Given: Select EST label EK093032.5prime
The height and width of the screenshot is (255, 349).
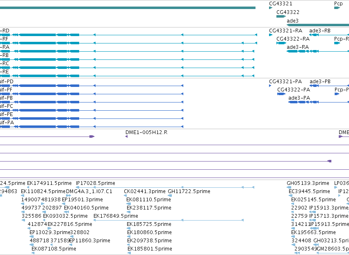Looking at the screenshot, I should click(66, 216).
